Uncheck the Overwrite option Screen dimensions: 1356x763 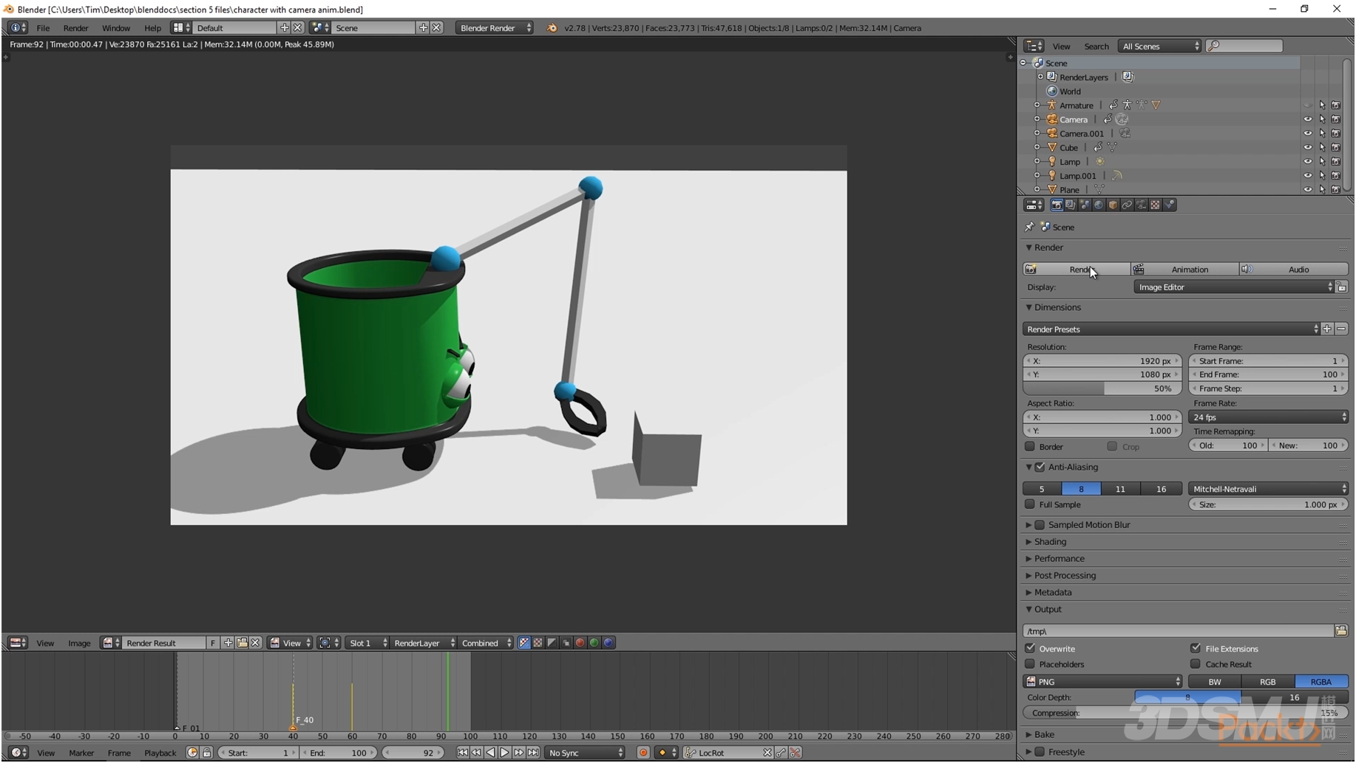pyautogui.click(x=1030, y=649)
